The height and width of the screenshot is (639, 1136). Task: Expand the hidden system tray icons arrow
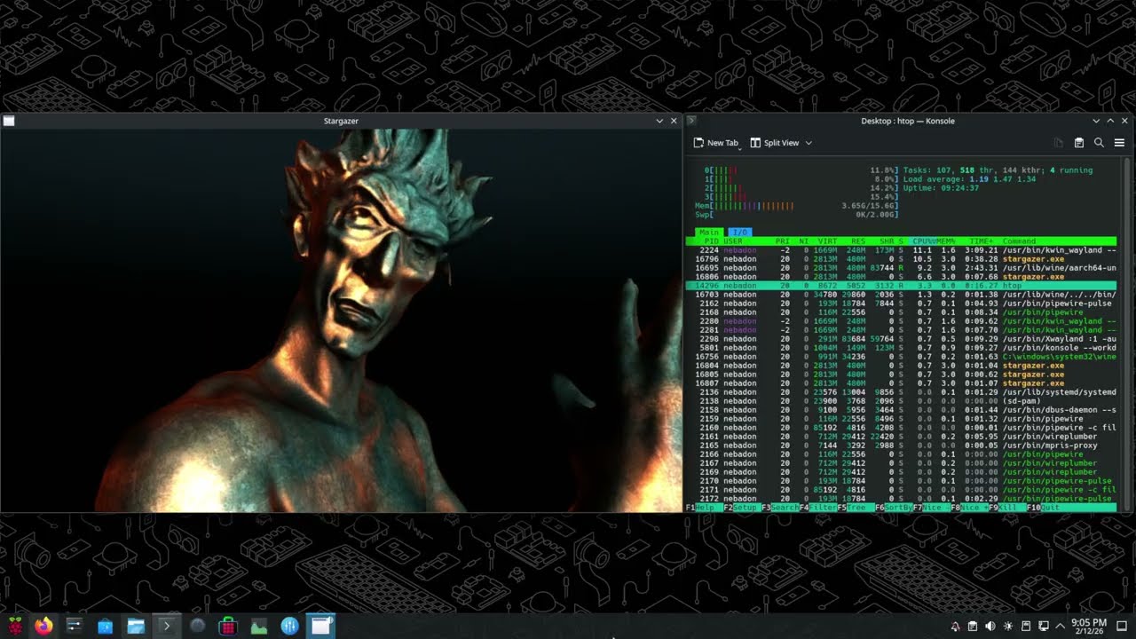pos(1061,627)
